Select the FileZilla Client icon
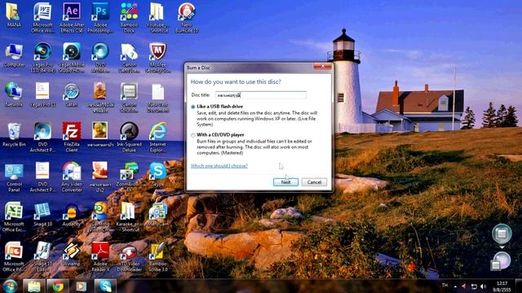Image resolution: width=522 pixels, height=293 pixels. [x=72, y=137]
